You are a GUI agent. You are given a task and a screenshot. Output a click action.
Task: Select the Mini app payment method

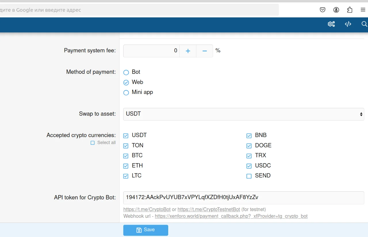[126, 93]
